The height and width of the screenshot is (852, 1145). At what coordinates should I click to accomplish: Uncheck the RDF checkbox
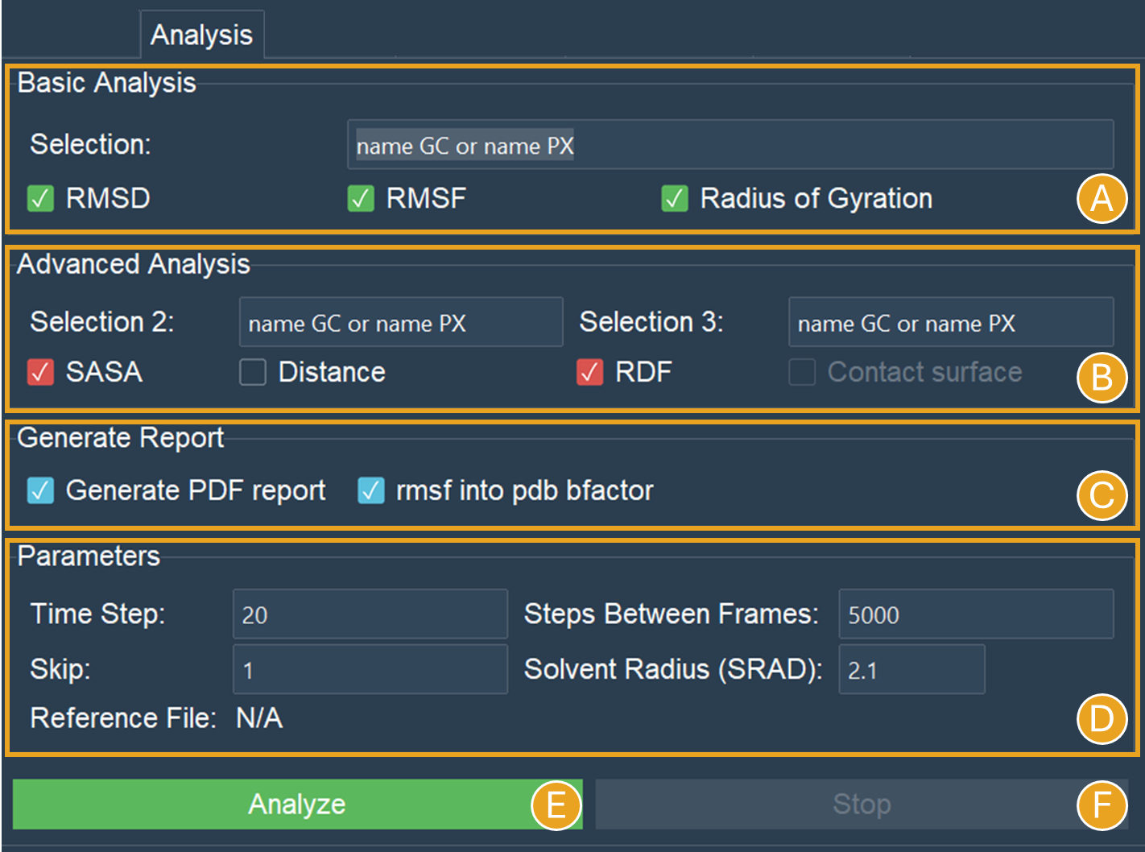[589, 372]
